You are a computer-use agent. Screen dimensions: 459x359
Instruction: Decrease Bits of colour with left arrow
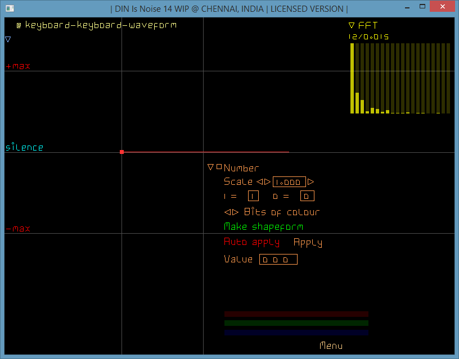tap(227, 212)
